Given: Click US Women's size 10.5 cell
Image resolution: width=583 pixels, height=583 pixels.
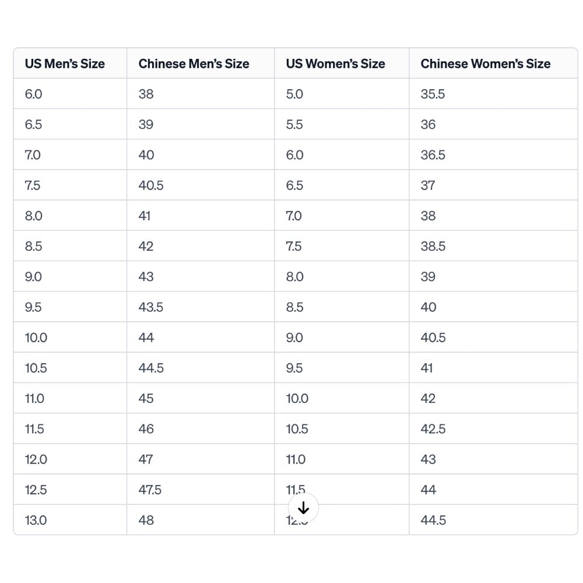Looking at the screenshot, I should pyautogui.click(x=297, y=429).
